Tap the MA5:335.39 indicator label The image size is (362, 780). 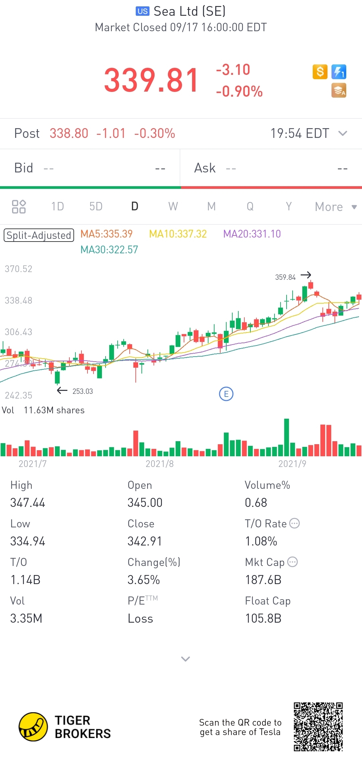click(x=107, y=234)
